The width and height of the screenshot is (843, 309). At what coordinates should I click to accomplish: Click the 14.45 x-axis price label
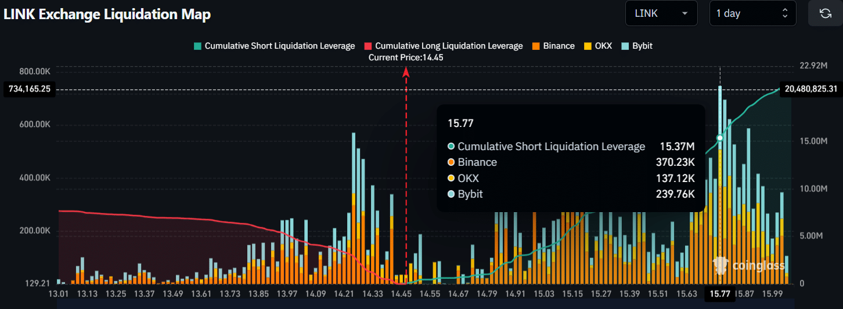[x=402, y=294]
